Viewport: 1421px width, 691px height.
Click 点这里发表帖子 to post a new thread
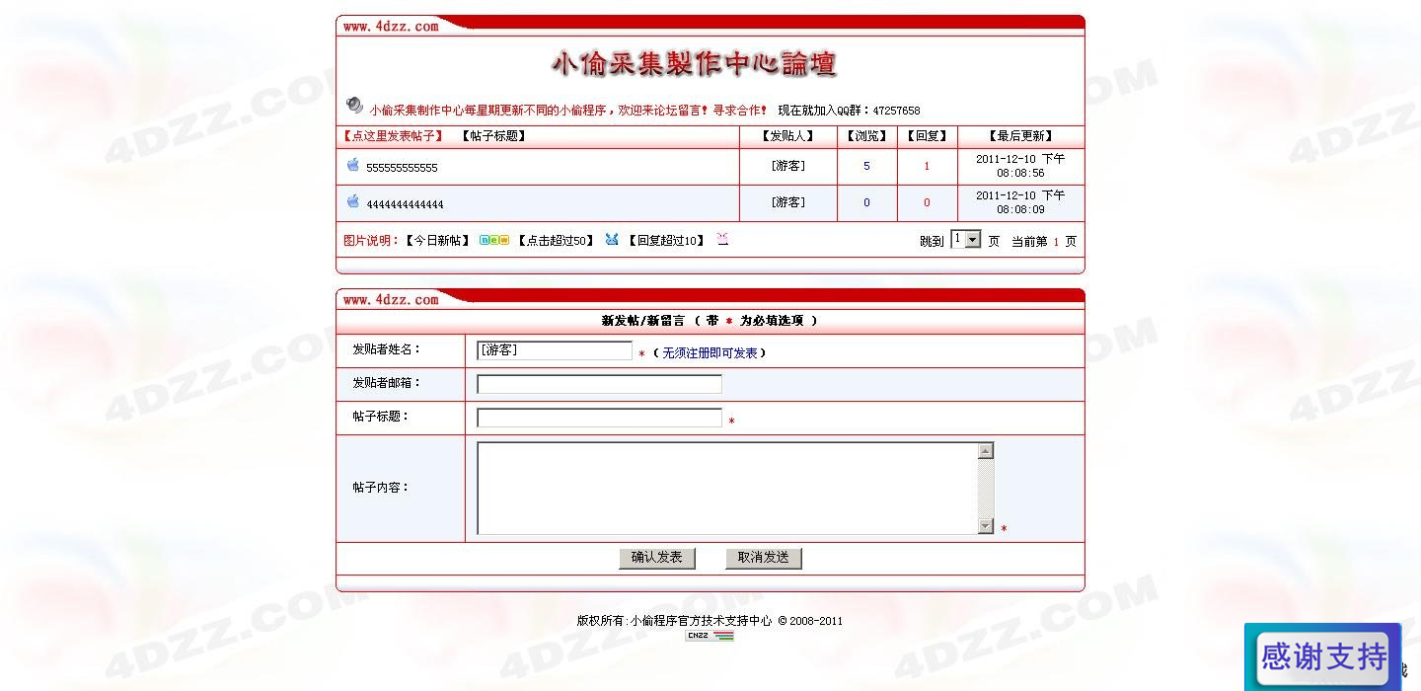(393, 136)
